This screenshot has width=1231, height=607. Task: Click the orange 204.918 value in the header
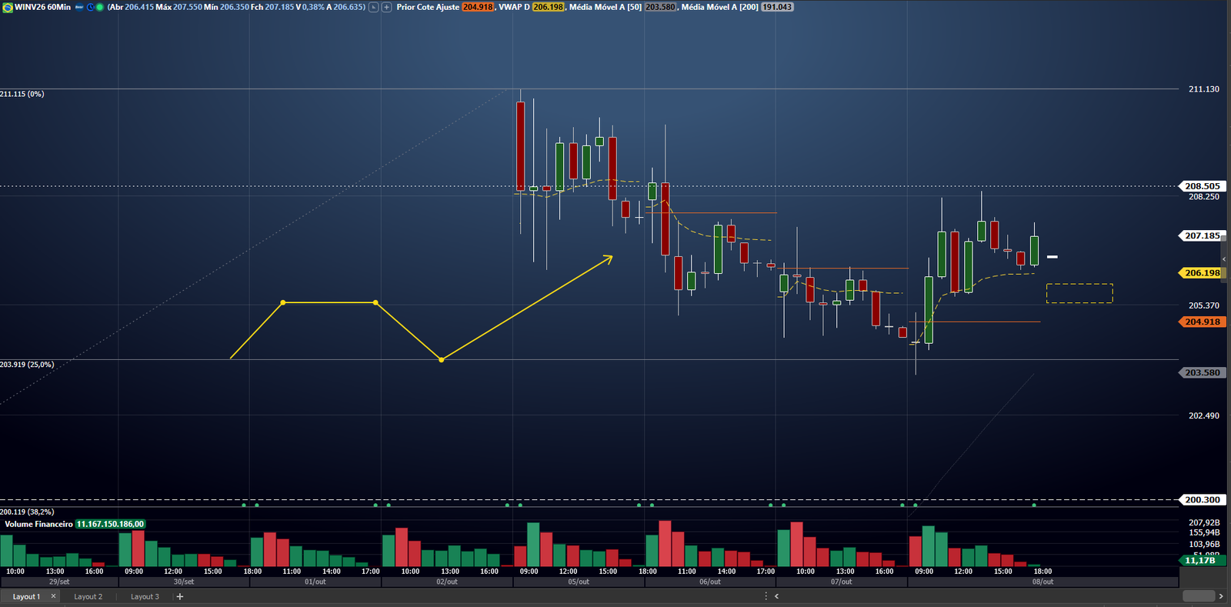[478, 7]
